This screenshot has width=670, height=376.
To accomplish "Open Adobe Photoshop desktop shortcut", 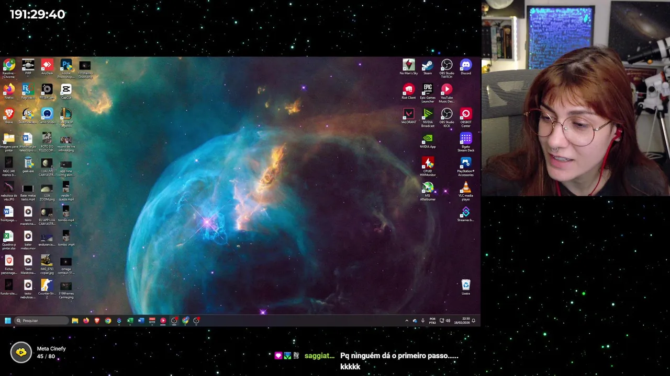I will pos(66,68).
